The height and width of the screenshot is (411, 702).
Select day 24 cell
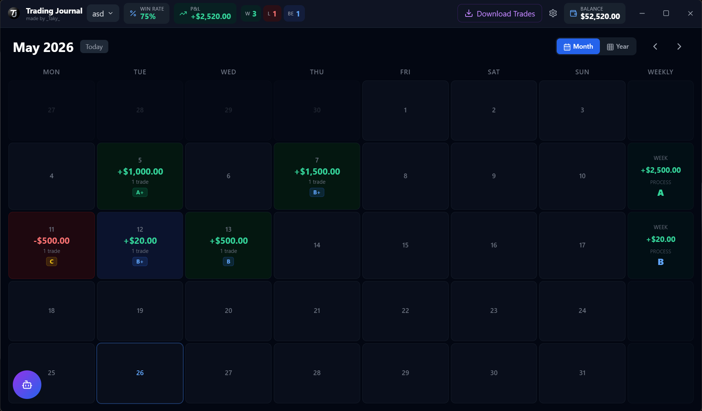[582, 311]
